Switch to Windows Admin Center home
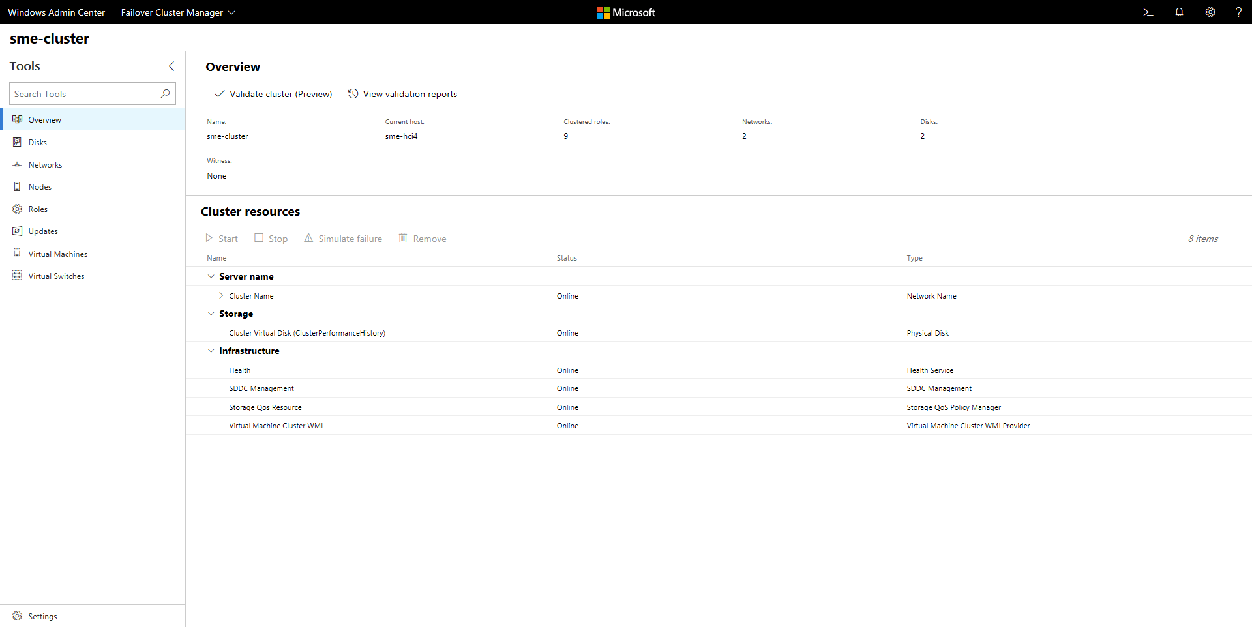Image resolution: width=1252 pixels, height=627 pixels. pos(56,12)
